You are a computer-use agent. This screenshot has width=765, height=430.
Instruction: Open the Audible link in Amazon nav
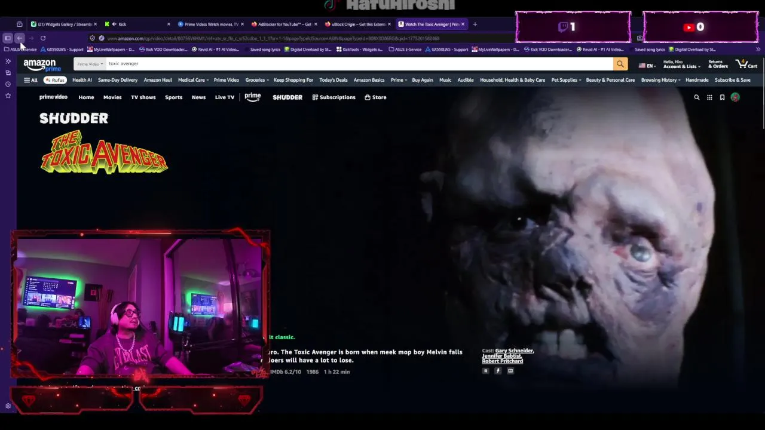[466, 80]
